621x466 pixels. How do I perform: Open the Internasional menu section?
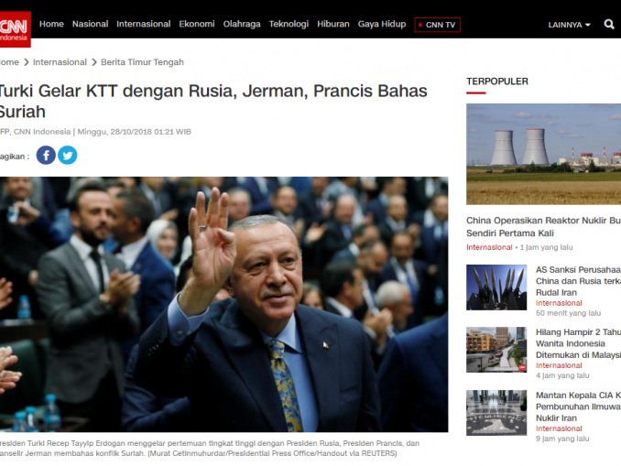point(144,24)
